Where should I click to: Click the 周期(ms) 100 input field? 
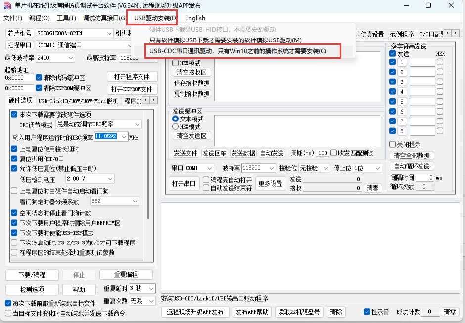coord(323,153)
